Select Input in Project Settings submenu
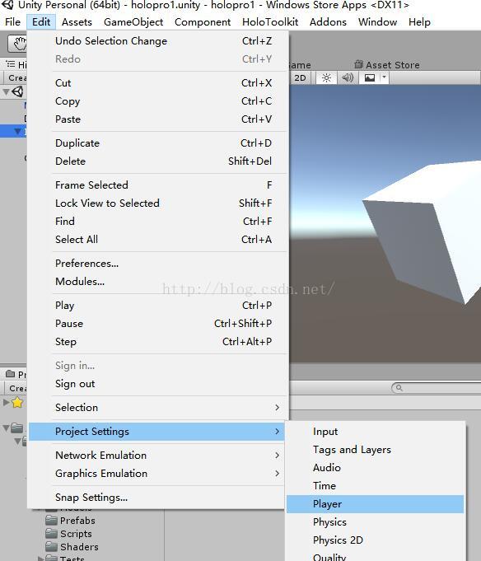Screen dimensions: 481x561 click(376, 432)
